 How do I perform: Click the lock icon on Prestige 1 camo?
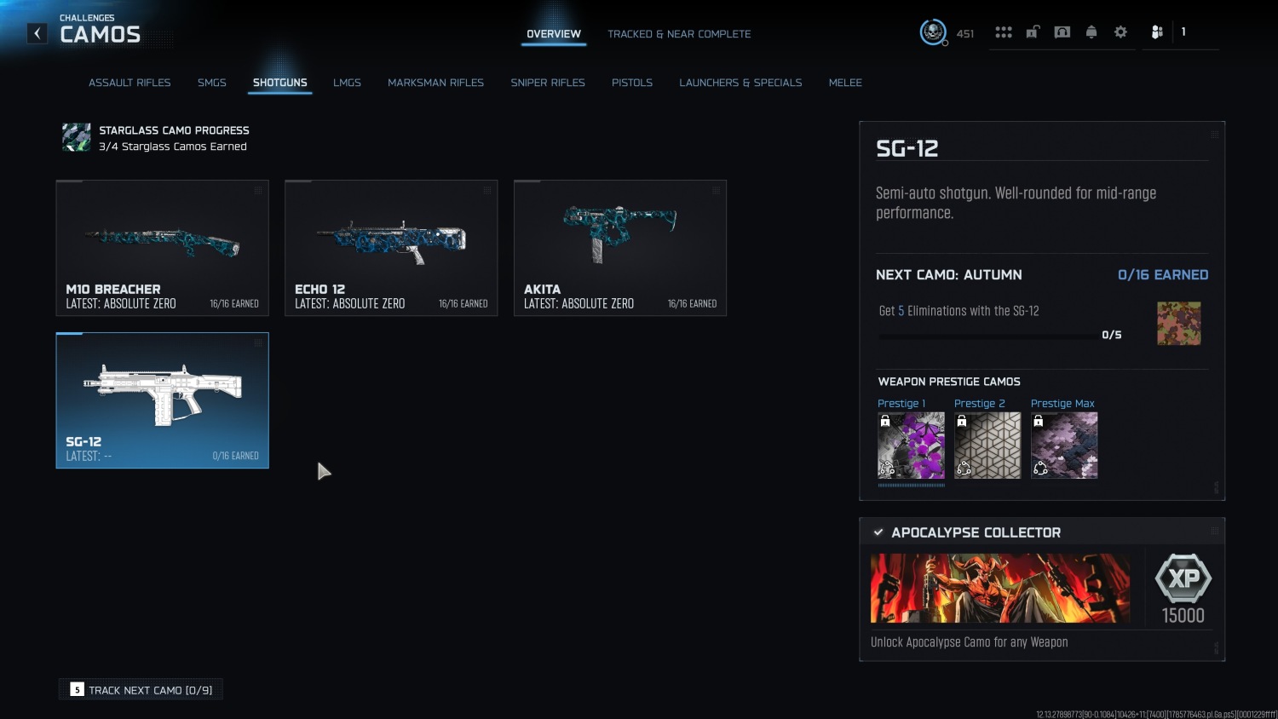click(885, 421)
